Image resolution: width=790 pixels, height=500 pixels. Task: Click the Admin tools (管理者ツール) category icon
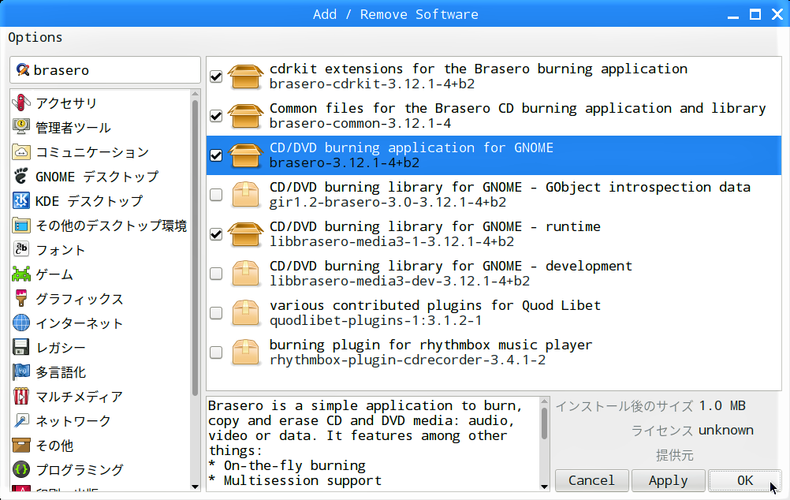(x=21, y=127)
